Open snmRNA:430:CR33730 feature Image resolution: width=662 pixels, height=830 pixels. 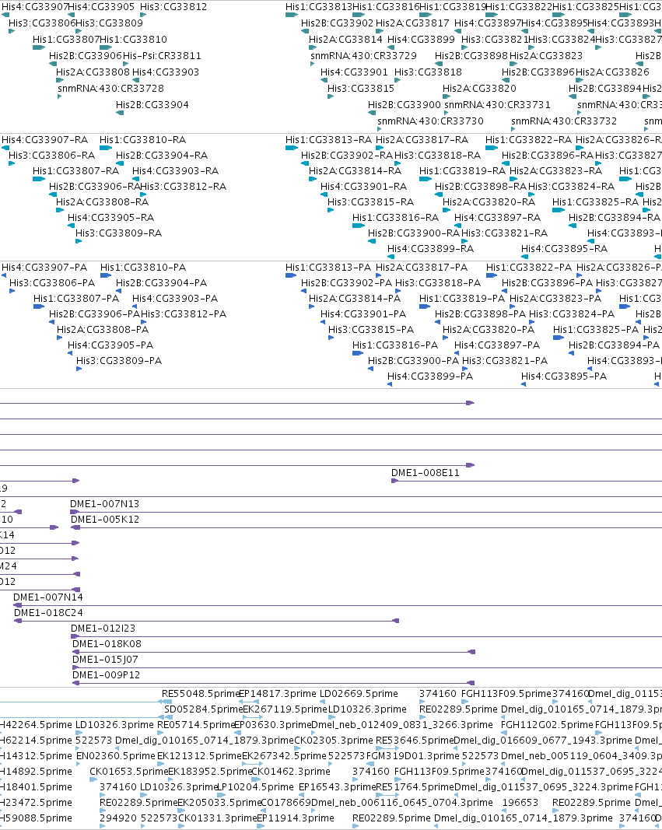[x=430, y=121]
